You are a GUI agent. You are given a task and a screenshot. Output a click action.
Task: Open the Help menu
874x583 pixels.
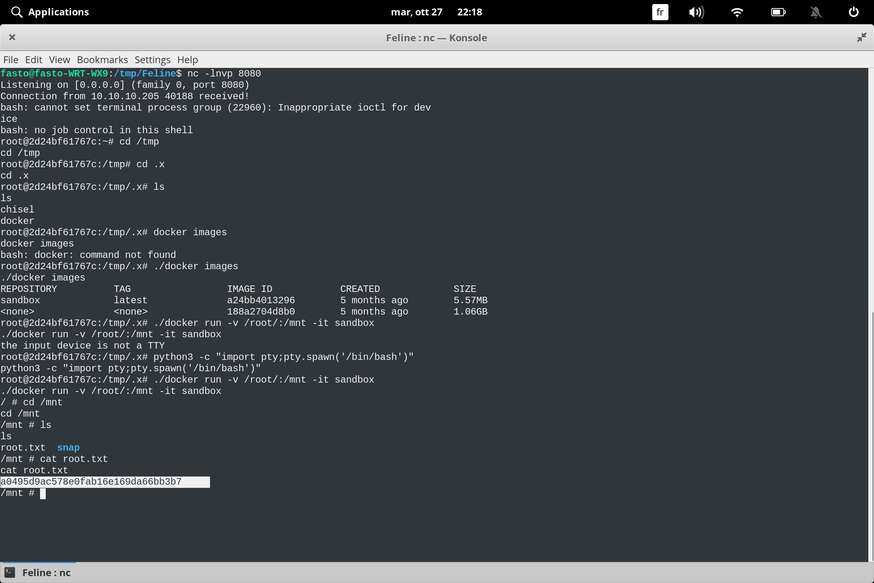tap(187, 60)
